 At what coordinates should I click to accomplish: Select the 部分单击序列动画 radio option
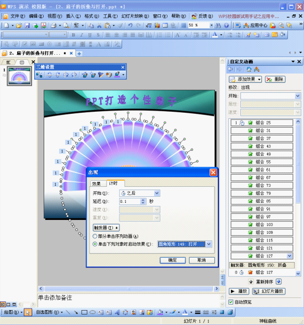click(x=95, y=236)
